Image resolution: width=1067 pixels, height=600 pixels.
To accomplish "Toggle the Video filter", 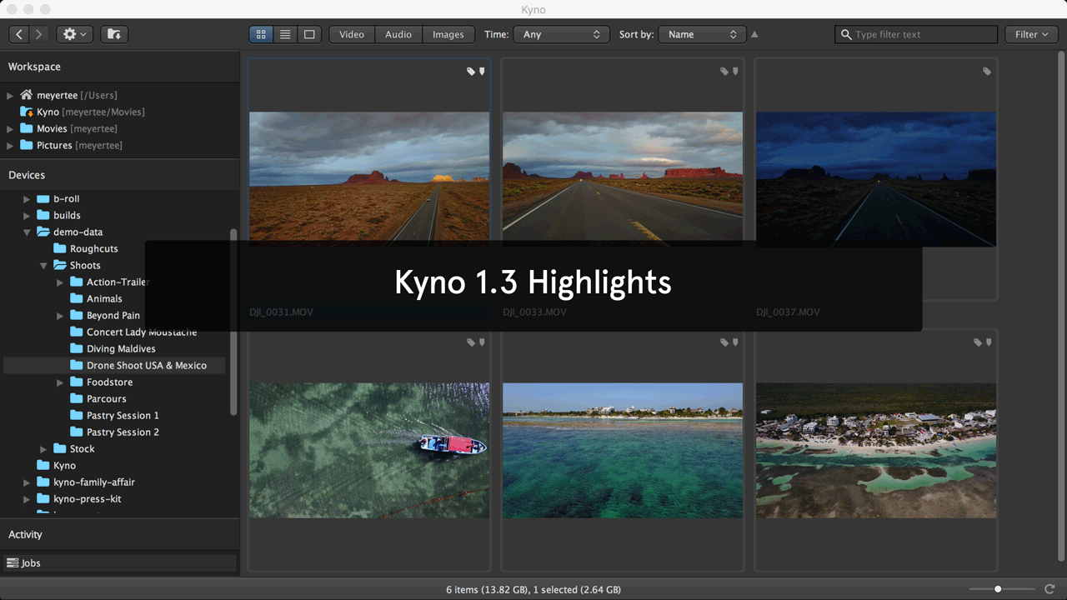I will (352, 34).
